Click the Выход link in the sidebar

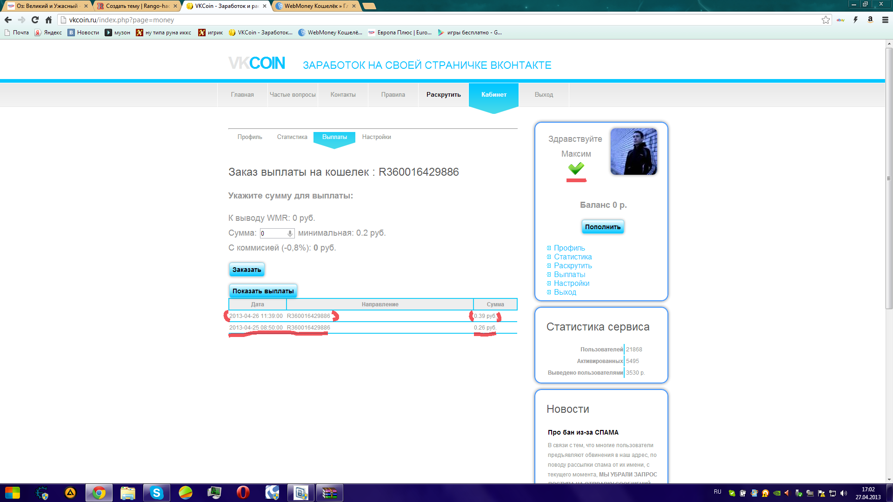565,292
